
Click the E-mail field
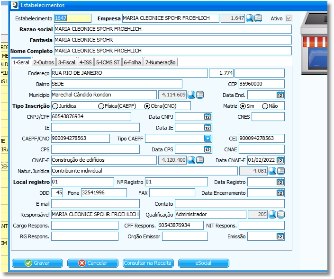(95, 204)
